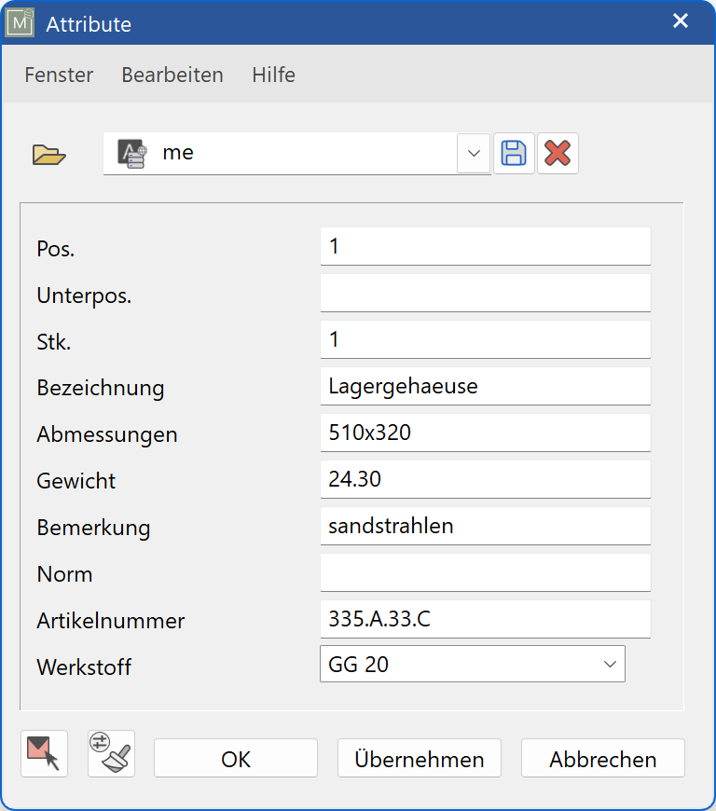Open an attribute file via the folder icon
This screenshot has width=716, height=811.
pos(48,154)
